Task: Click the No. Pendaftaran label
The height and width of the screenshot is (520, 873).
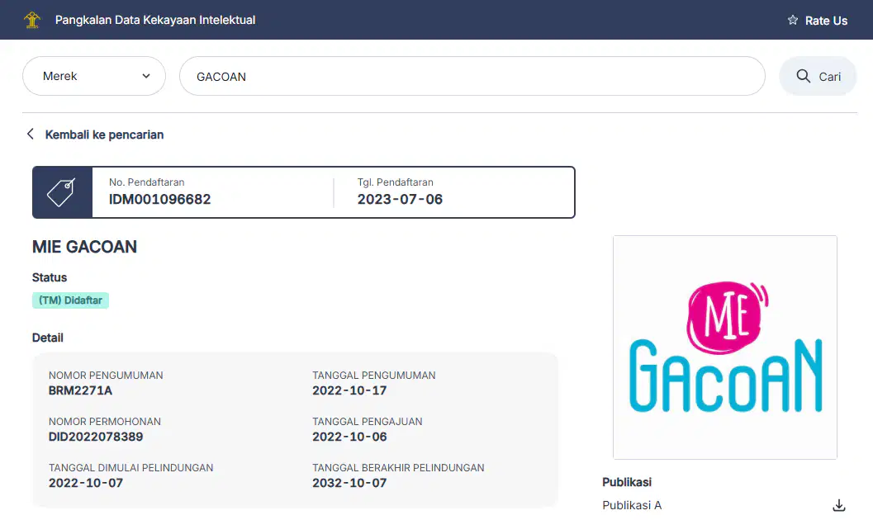Action: (146, 182)
